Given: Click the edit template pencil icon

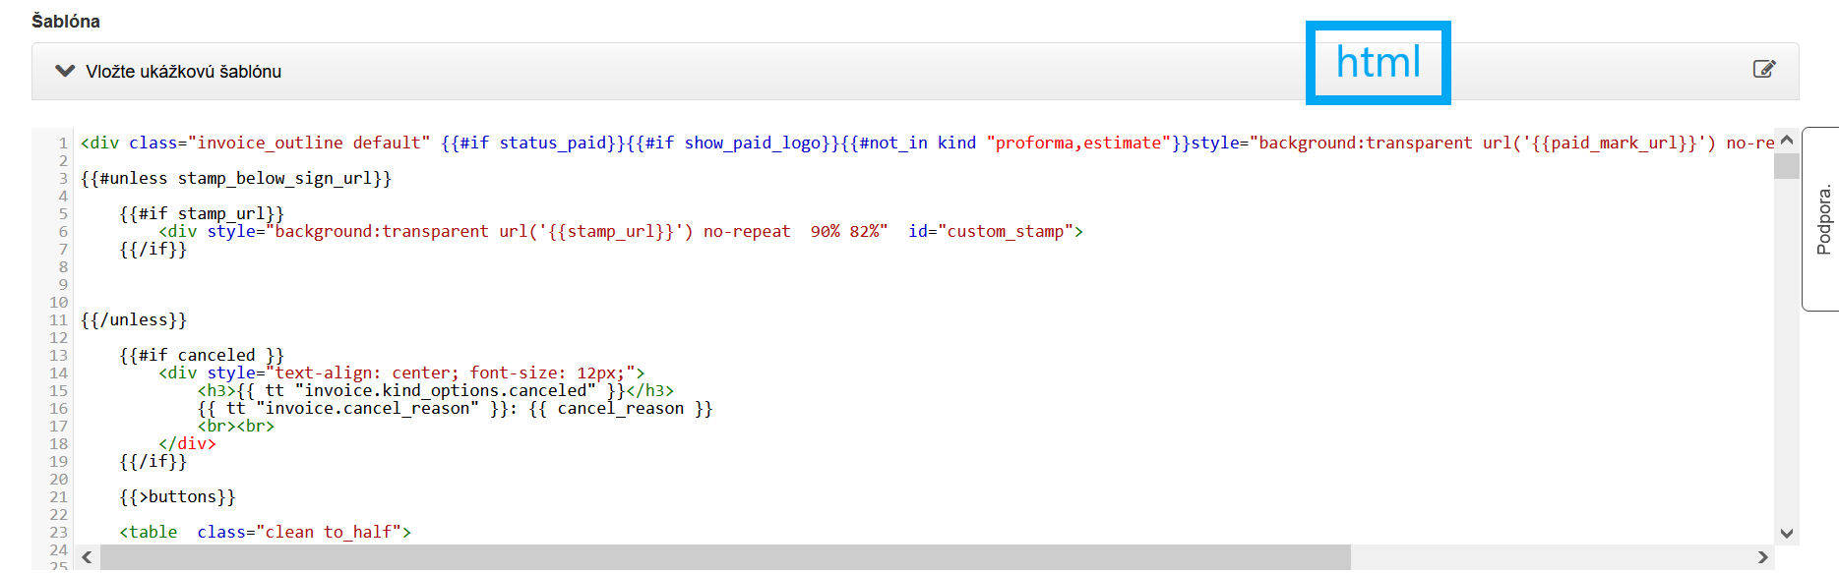Looking at the screenshot, I should 1763,69.
